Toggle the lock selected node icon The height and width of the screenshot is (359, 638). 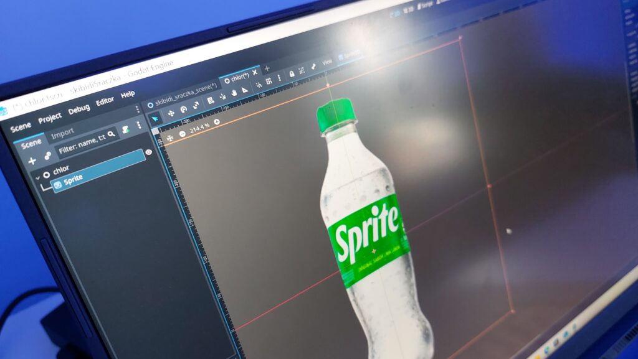coord(292,73)
